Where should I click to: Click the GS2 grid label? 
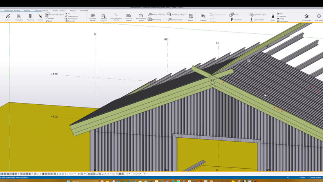pyautogui.click(x=166, y=39)
